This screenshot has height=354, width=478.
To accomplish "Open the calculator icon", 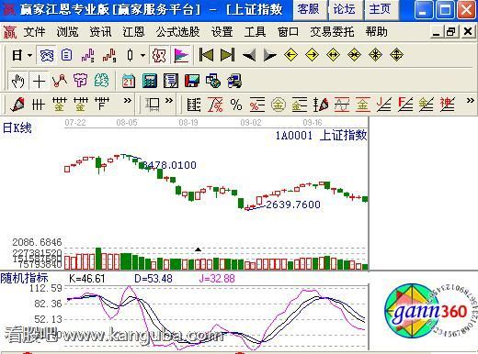I will click(x=150, y=81).
